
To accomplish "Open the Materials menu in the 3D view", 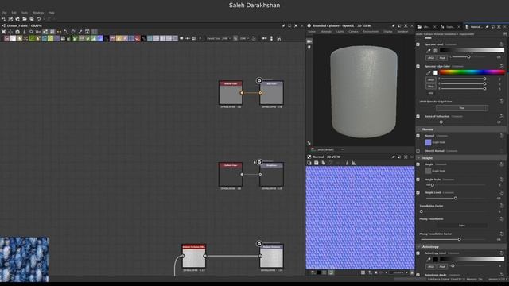I will coord(326,32).
